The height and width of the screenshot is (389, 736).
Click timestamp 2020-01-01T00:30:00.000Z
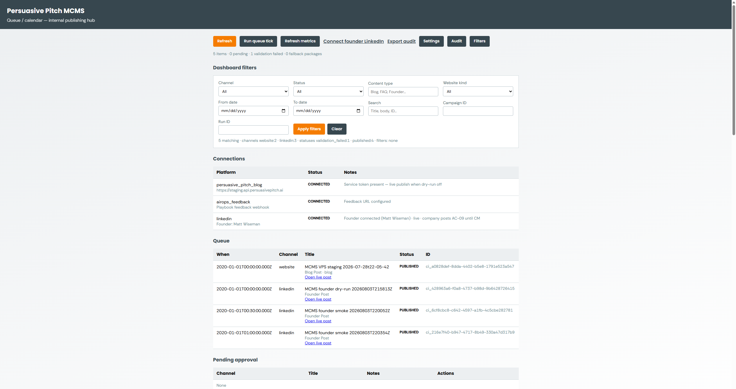click(244, 311)
